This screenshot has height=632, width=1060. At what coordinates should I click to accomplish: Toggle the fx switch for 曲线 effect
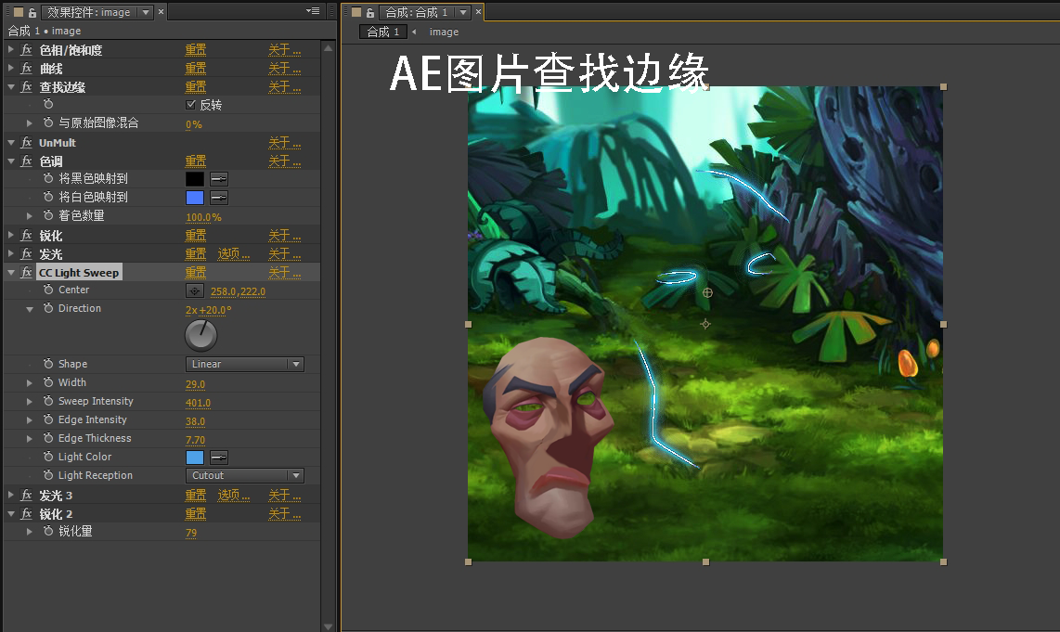point(26,69)
